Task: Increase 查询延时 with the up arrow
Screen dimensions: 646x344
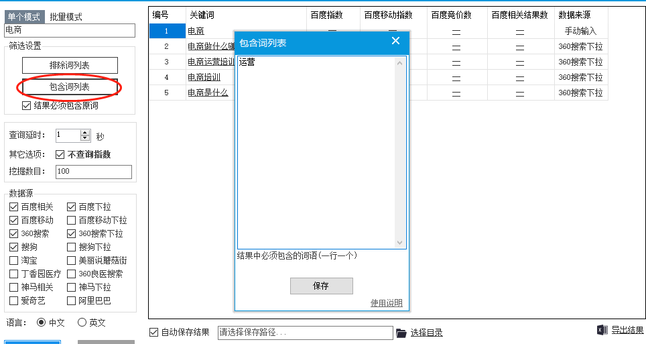Action: pos(85,132)
